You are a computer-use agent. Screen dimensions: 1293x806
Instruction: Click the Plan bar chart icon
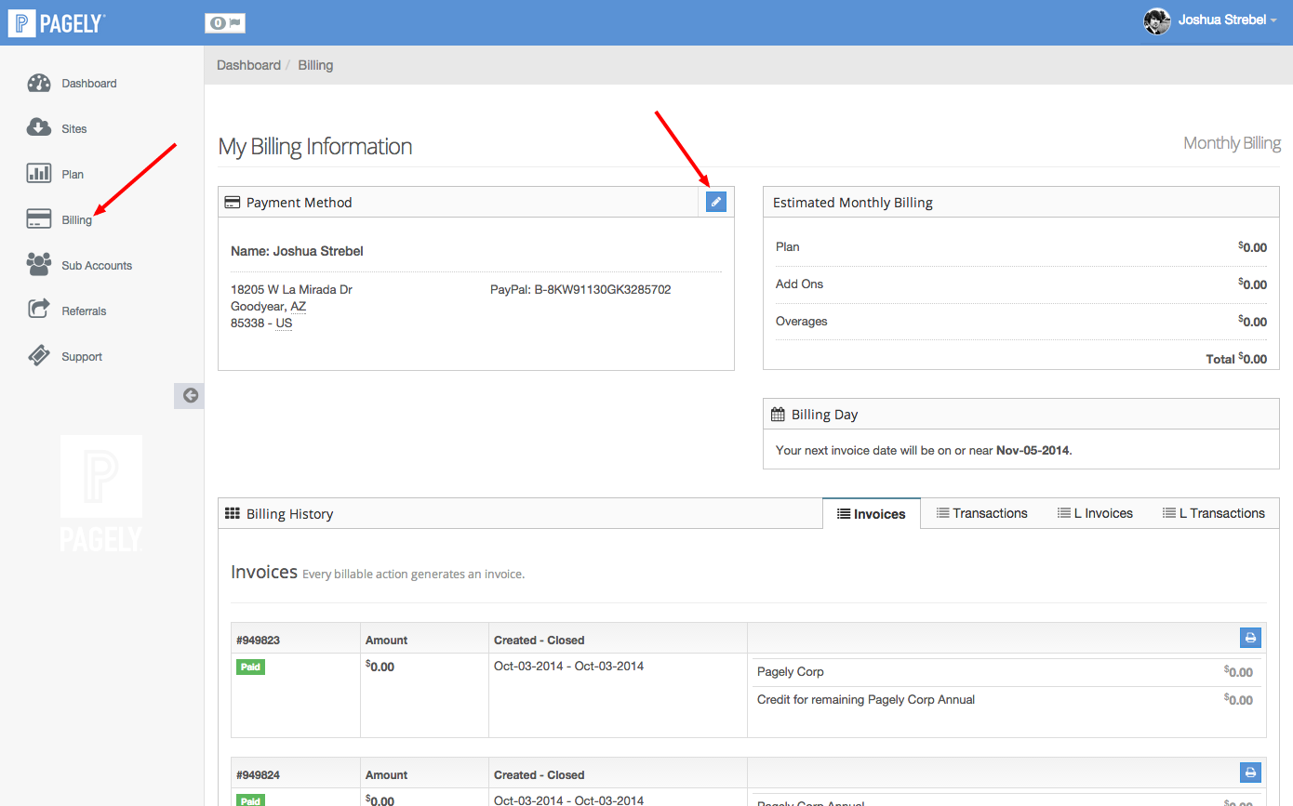click(39, 174)
